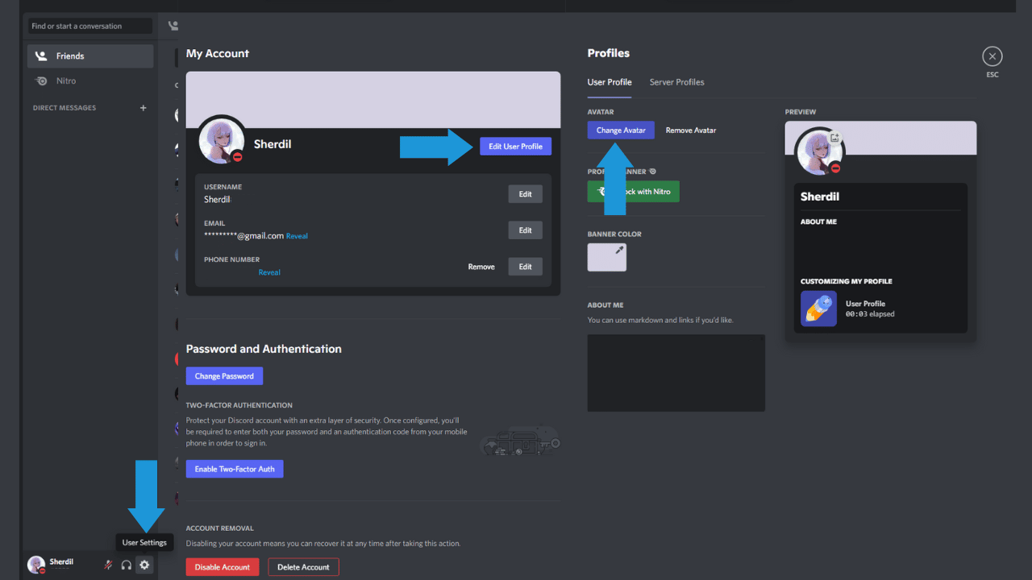Toggle deafen with the headphones icon

[x=126, y=565]
